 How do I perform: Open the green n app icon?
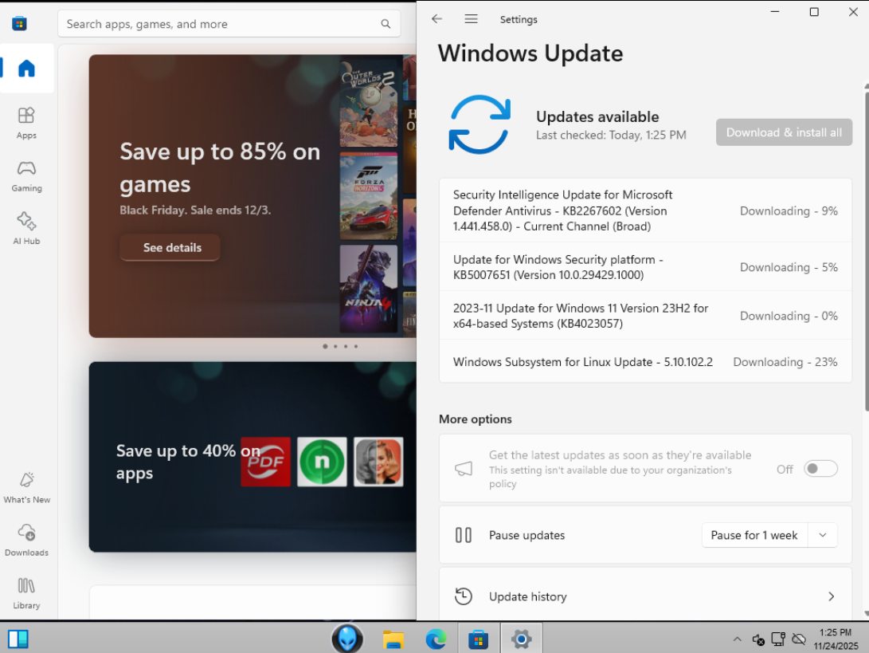click(322, 462)
